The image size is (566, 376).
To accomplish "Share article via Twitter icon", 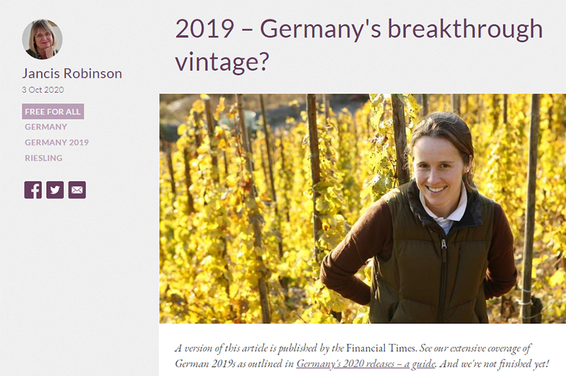I will coord(55,190).
